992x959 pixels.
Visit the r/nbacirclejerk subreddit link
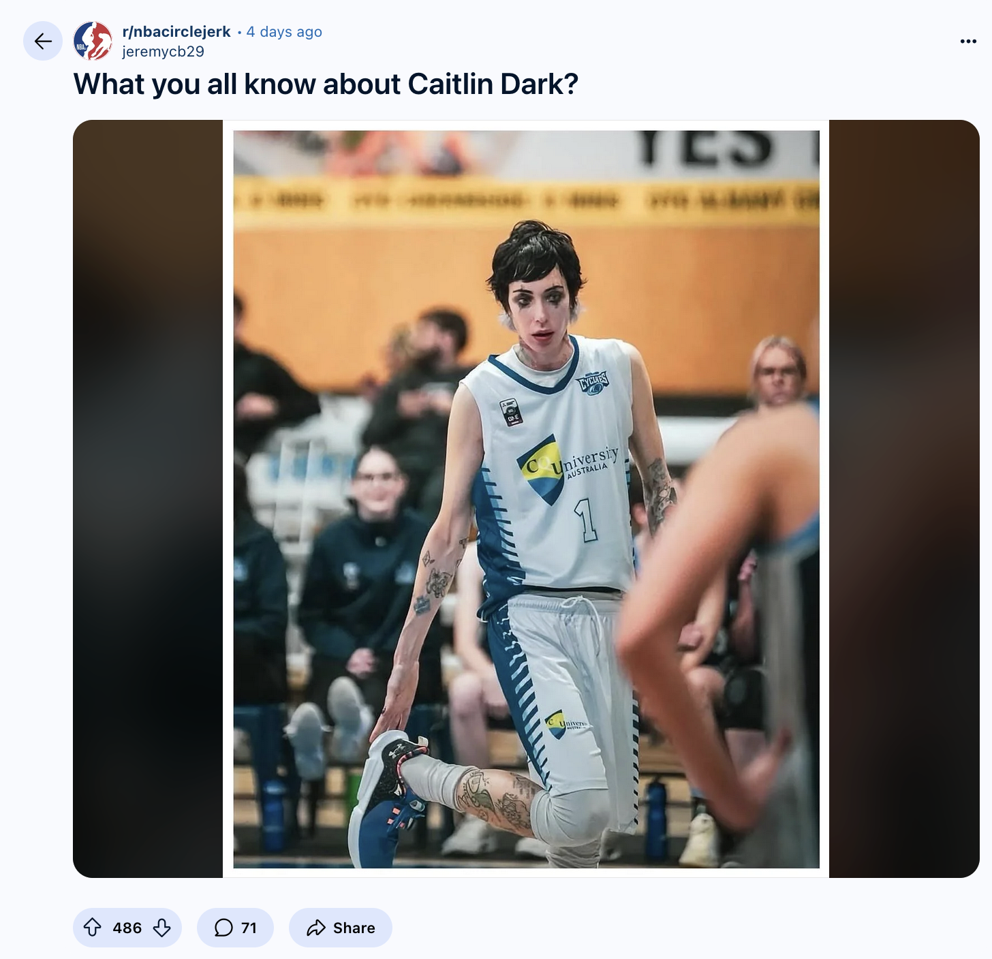coord(176,32)
